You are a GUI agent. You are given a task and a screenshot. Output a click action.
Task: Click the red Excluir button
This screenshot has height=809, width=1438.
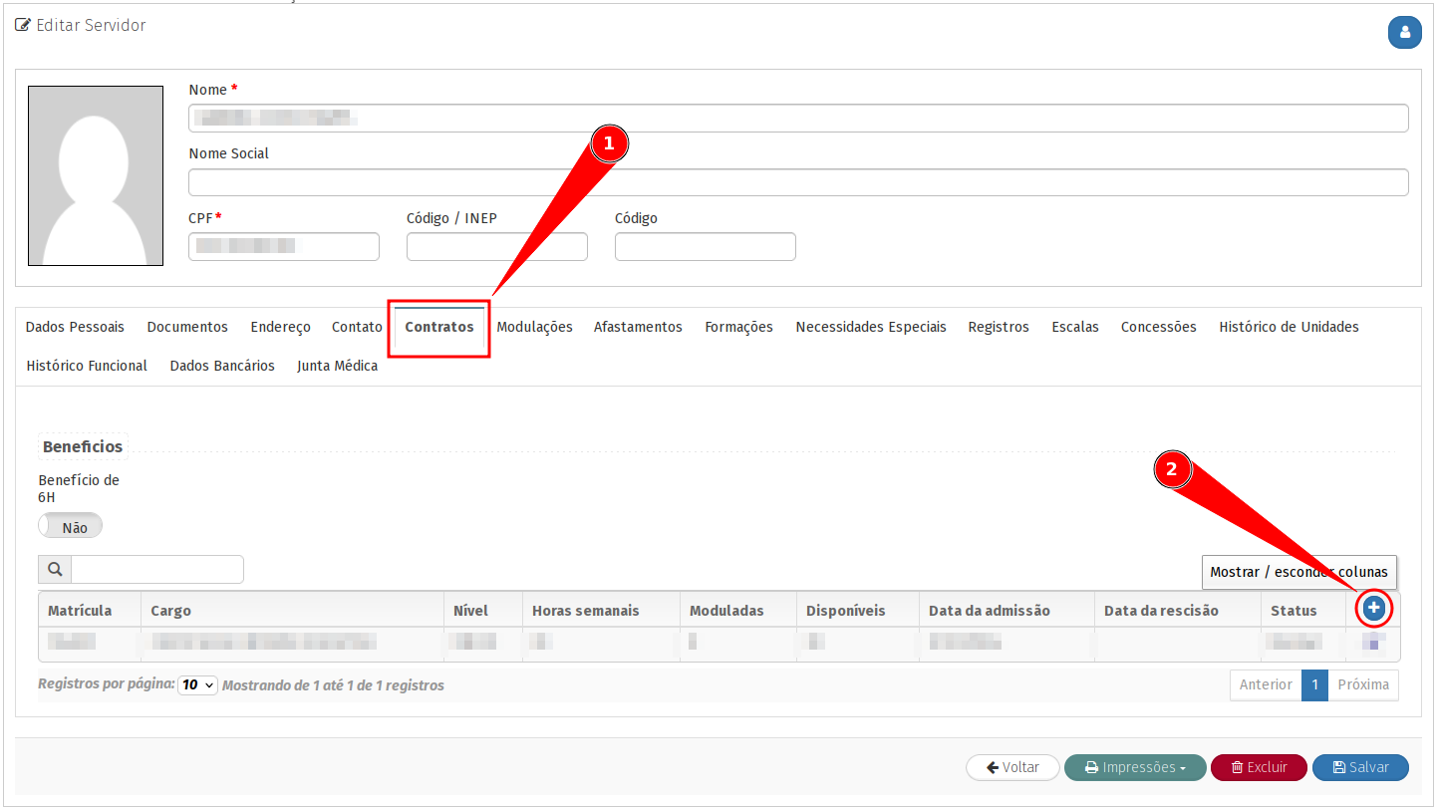(1258, 767)
